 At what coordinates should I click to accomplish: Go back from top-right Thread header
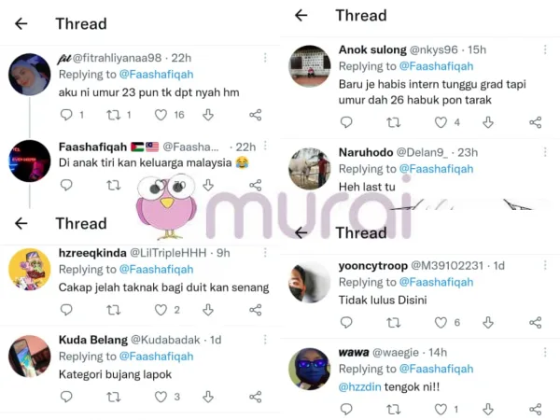[301, 15]
